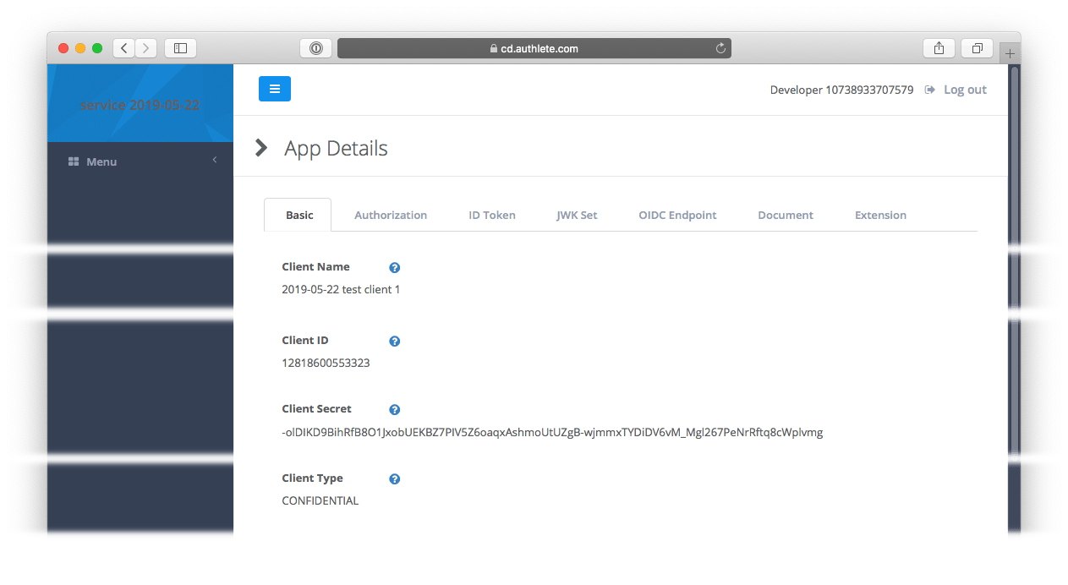The width and height of the screenshot is (1068, 585).
Task: Click the log out arrow icon
Action: point(930,90)
